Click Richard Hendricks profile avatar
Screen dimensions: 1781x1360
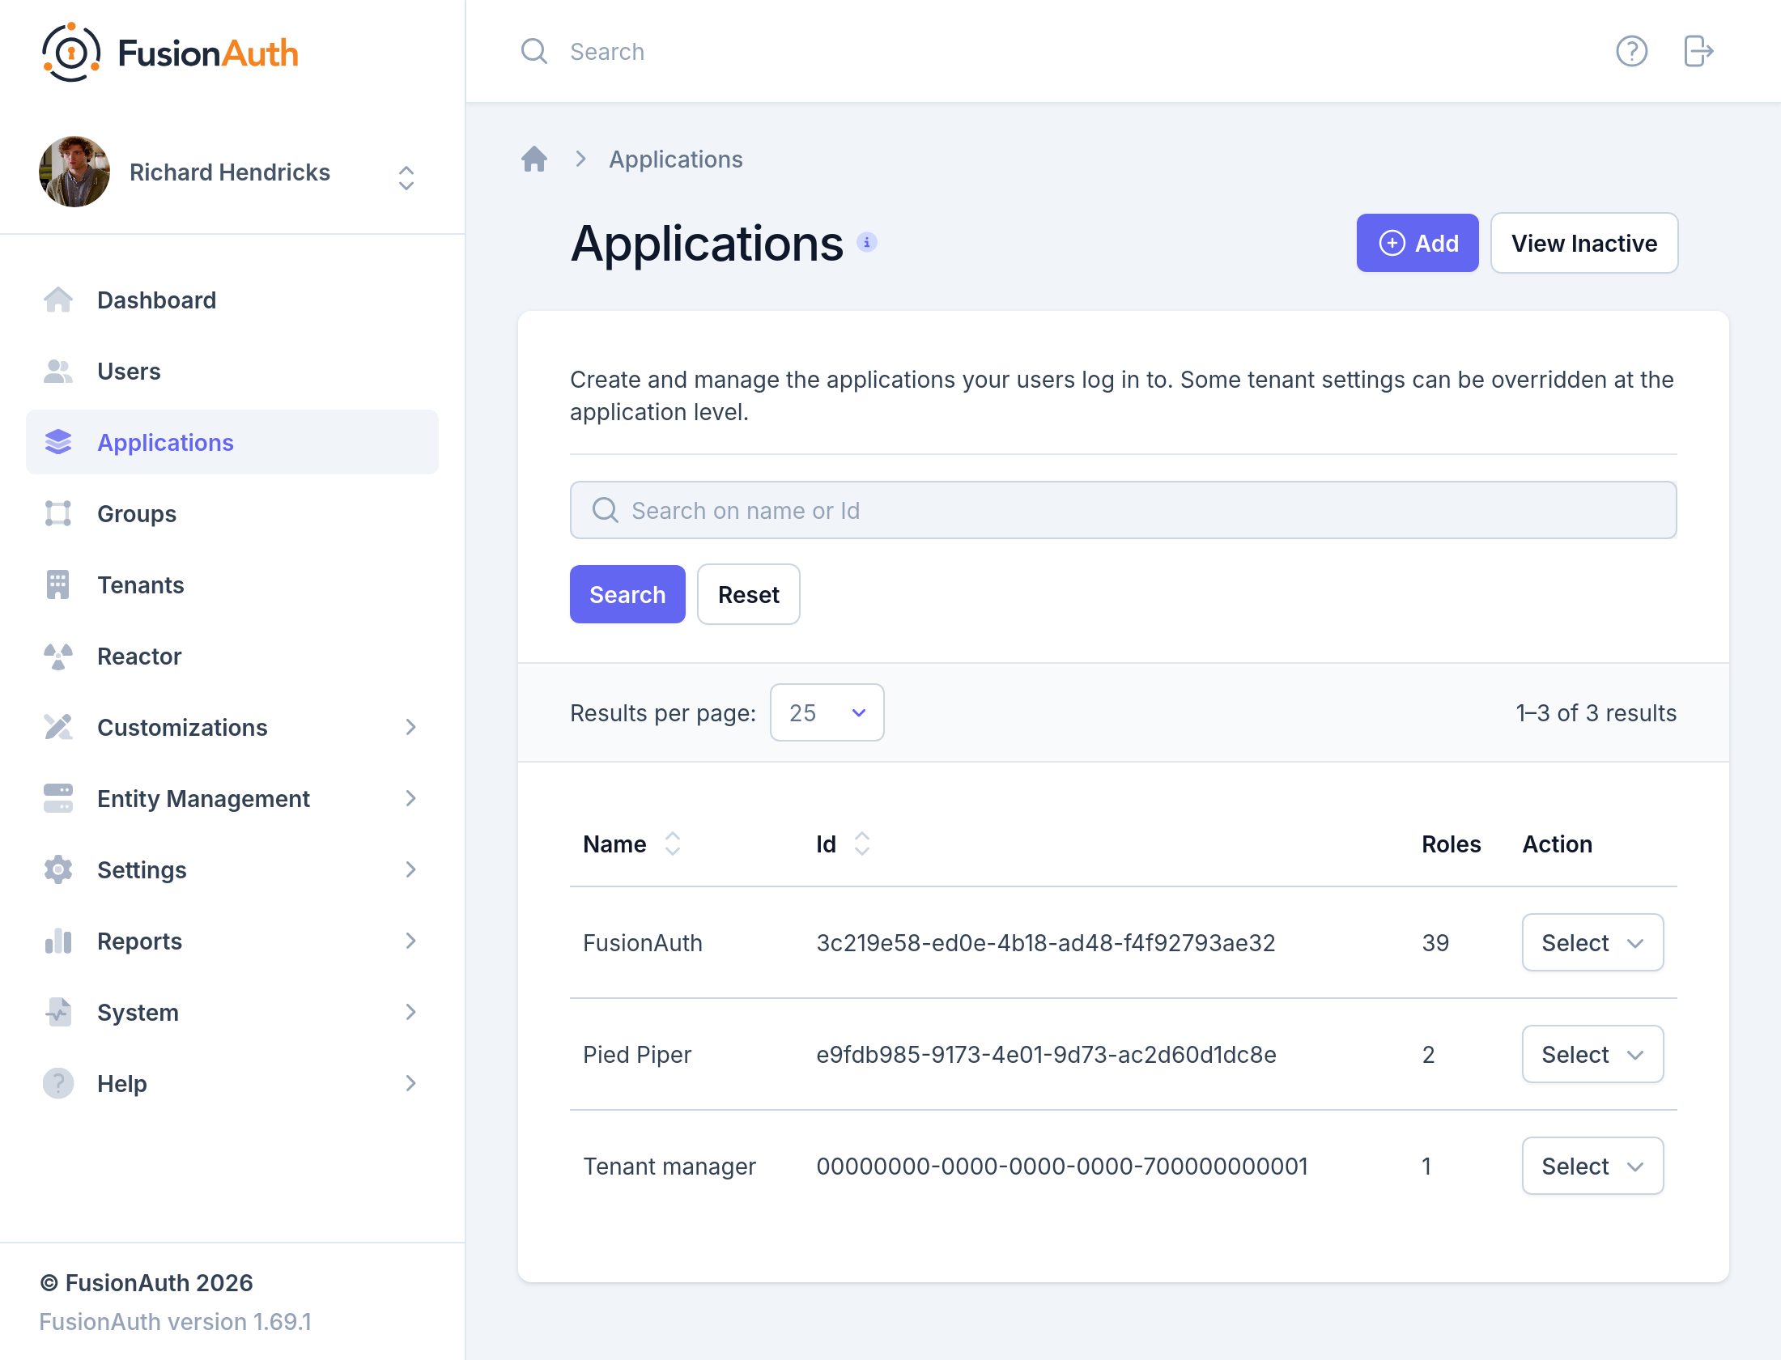(x=74, y=172)
